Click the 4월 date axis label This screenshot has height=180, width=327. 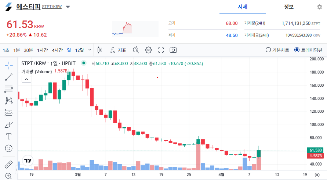tap(221, 175)
